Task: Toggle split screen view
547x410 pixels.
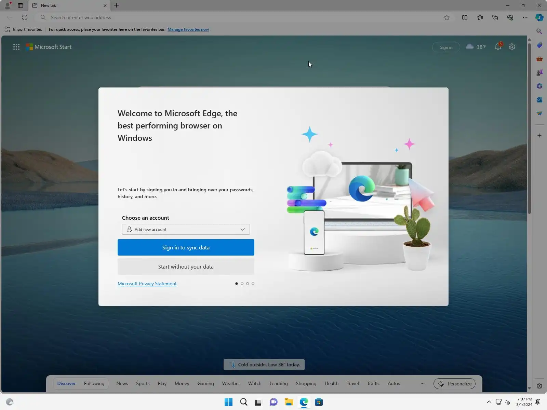Action: pos(465,17)
